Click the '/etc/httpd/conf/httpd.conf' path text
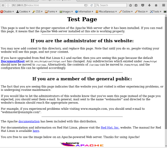The height and width of the screenshot is (148, 167). 50,61
